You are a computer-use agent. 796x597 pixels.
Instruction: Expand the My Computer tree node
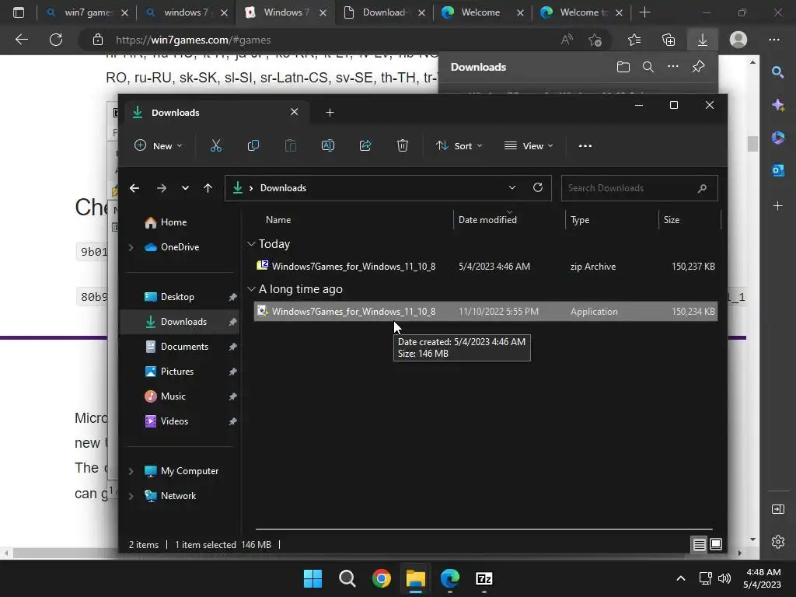coord(131,471)
